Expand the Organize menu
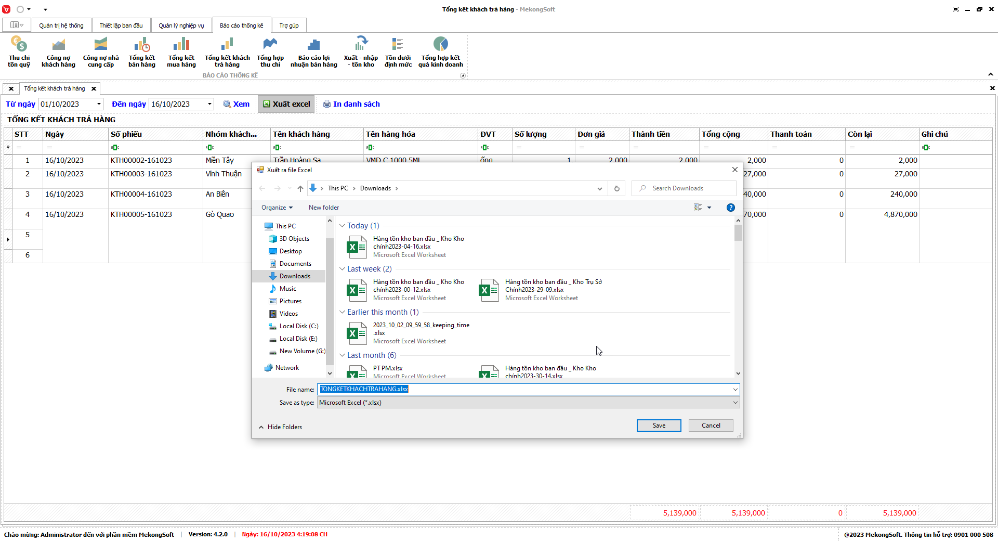The image size is (998, 541). [277, 208]
